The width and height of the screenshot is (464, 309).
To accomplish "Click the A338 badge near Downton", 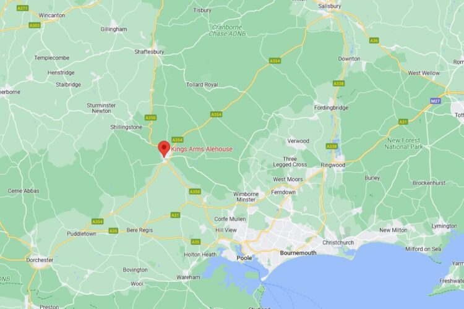I will [338, 83].
